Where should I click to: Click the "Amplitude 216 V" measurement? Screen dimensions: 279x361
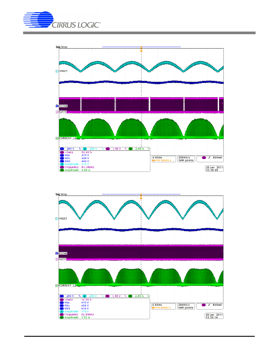point(75,164)
